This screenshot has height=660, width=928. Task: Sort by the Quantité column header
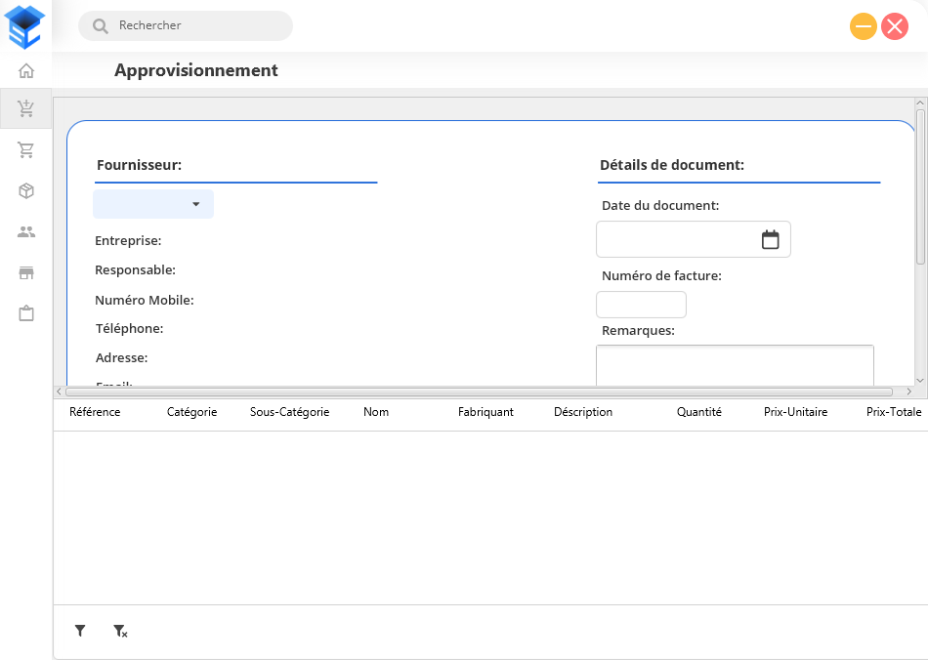[698, 412]
